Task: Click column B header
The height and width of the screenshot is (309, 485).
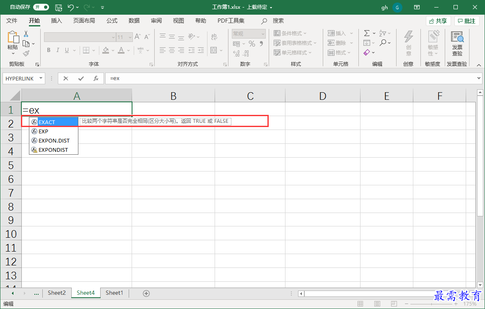Action: 173,96
